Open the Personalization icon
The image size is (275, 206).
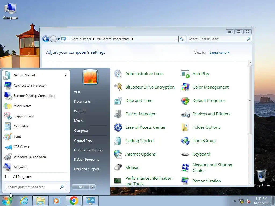[185, 181]
